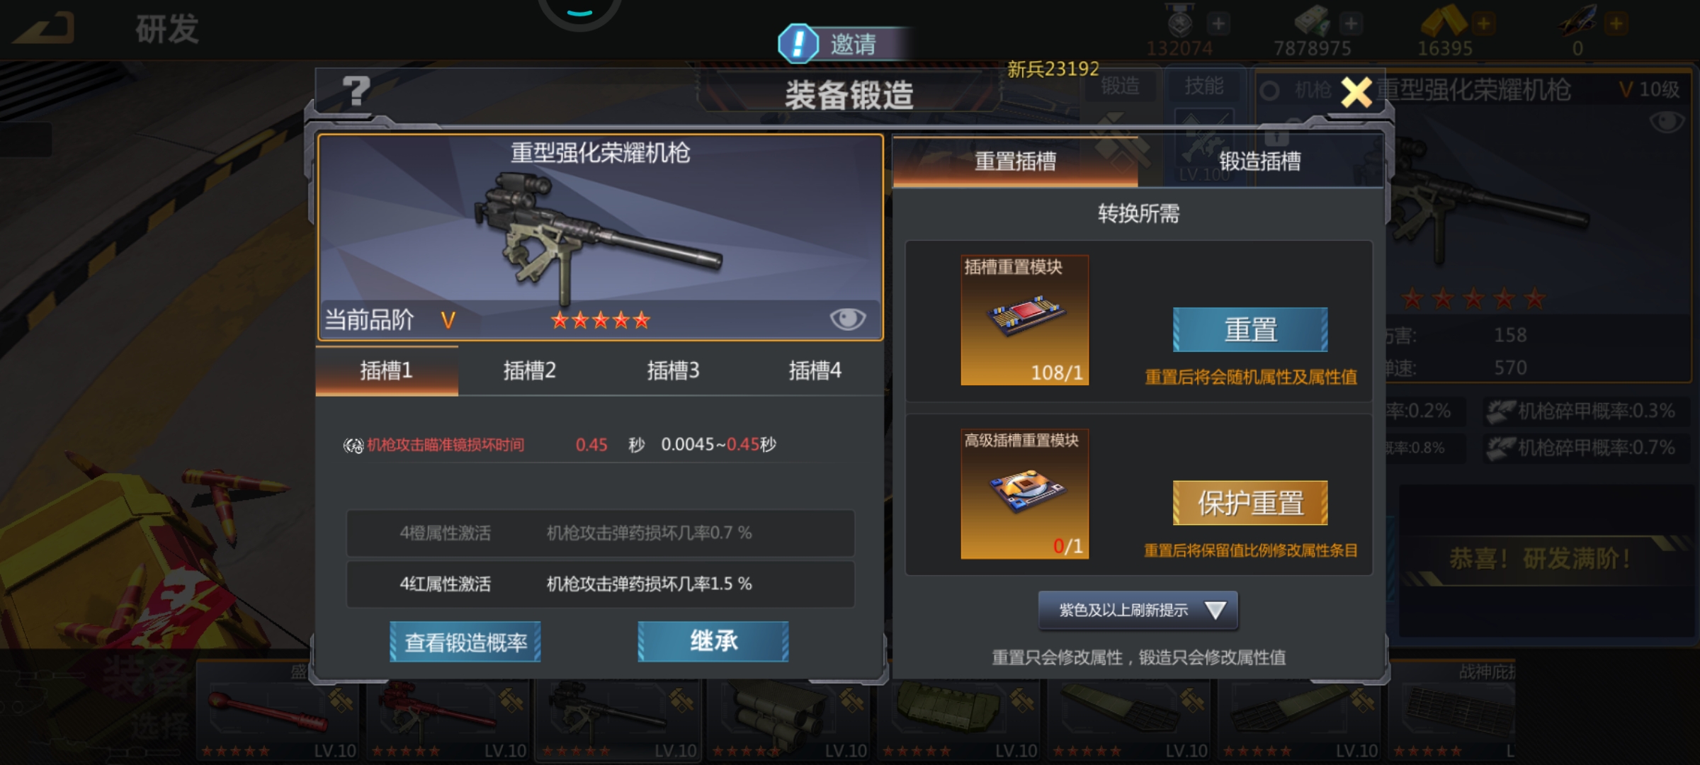Switch to the 插槽2 tab
The width and height of the screenshot is (1700, 765).
(530, 370)
